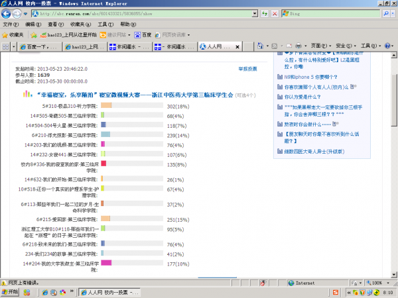Open the search provider dropdown arrow
This screenshot has width=398, height=298.
coord(393,14)
